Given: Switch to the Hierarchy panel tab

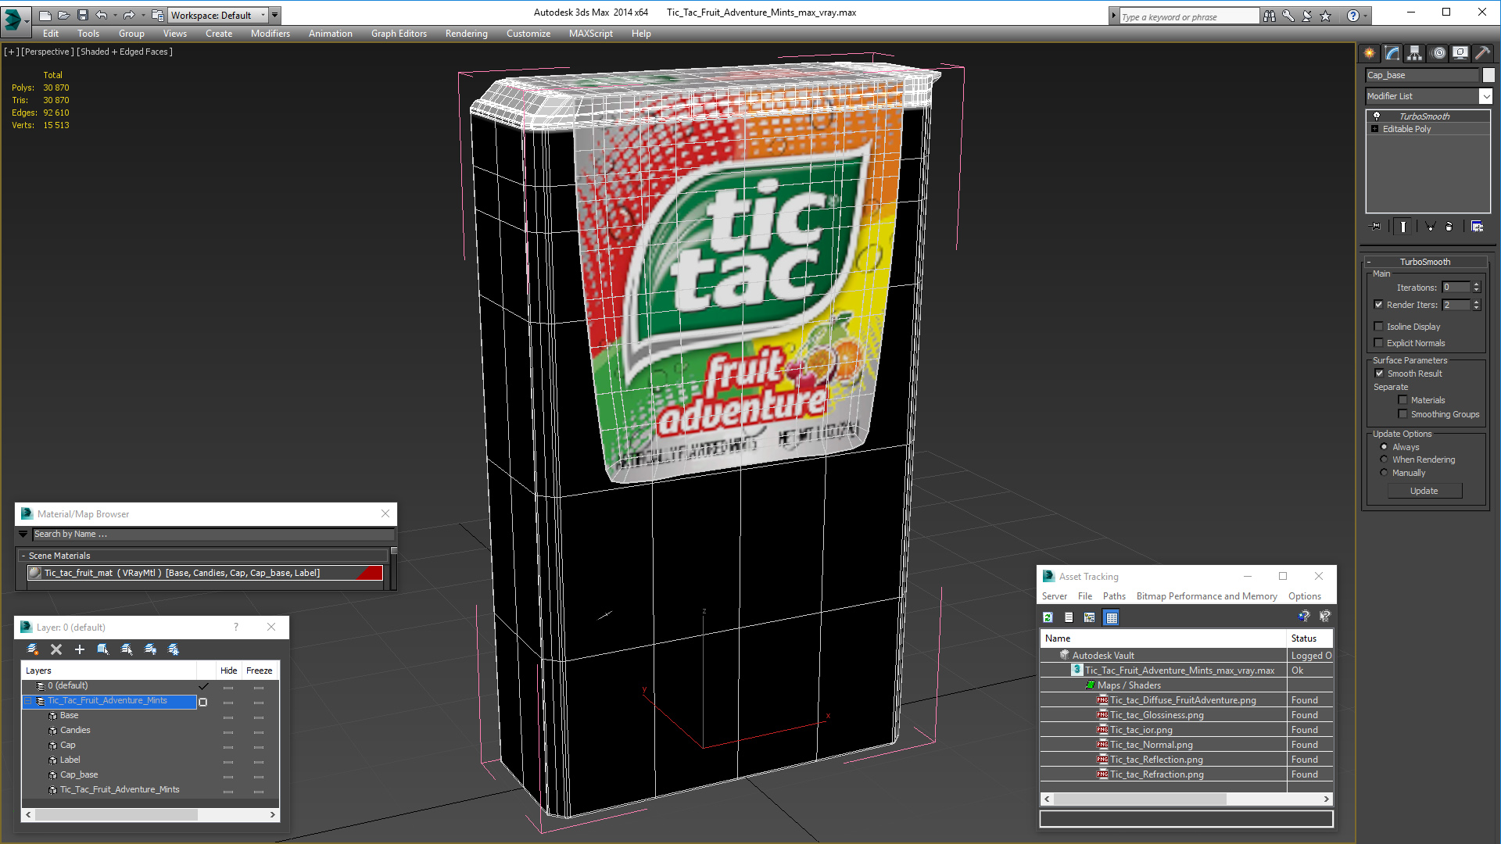Looking at the screenshot, I should 1414,53.
